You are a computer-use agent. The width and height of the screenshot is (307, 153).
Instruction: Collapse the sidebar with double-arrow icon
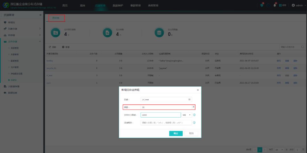[40, 15]
